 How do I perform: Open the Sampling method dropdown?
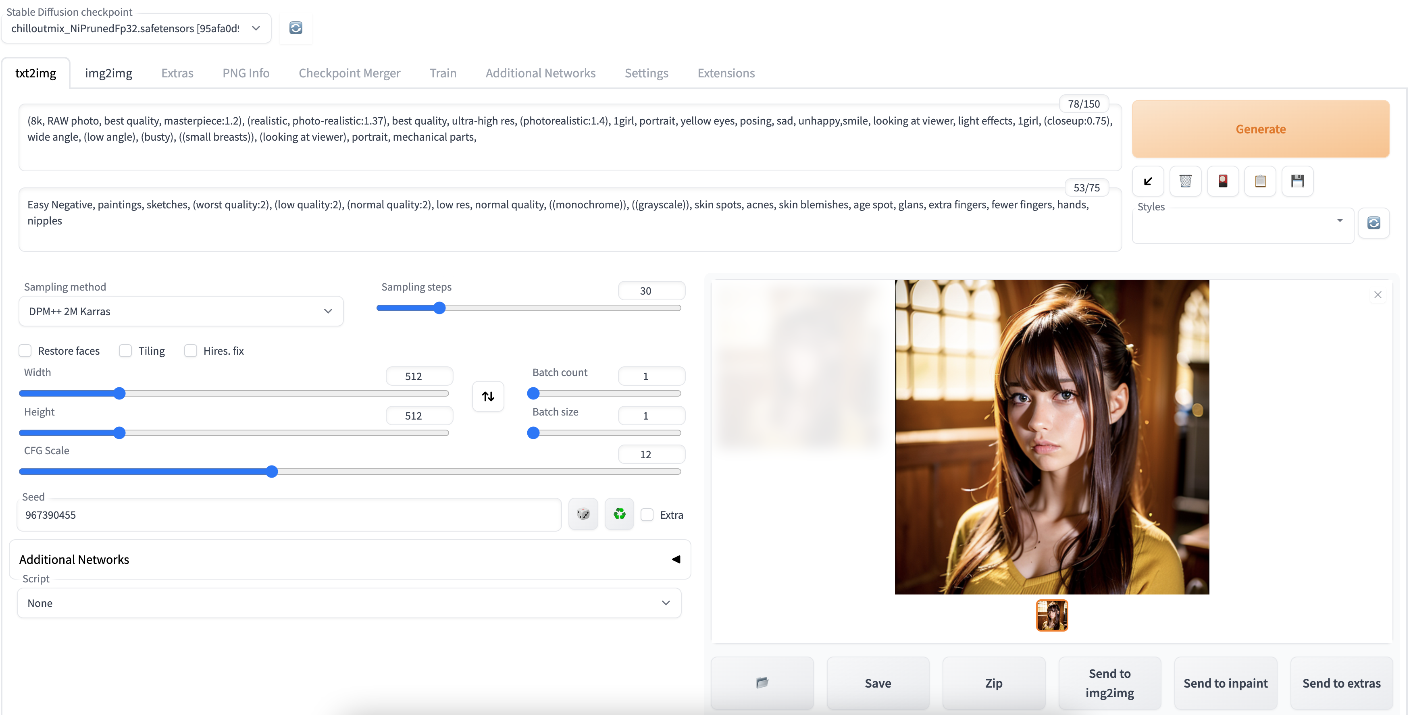pyautogui.click(x=181, y=311)
